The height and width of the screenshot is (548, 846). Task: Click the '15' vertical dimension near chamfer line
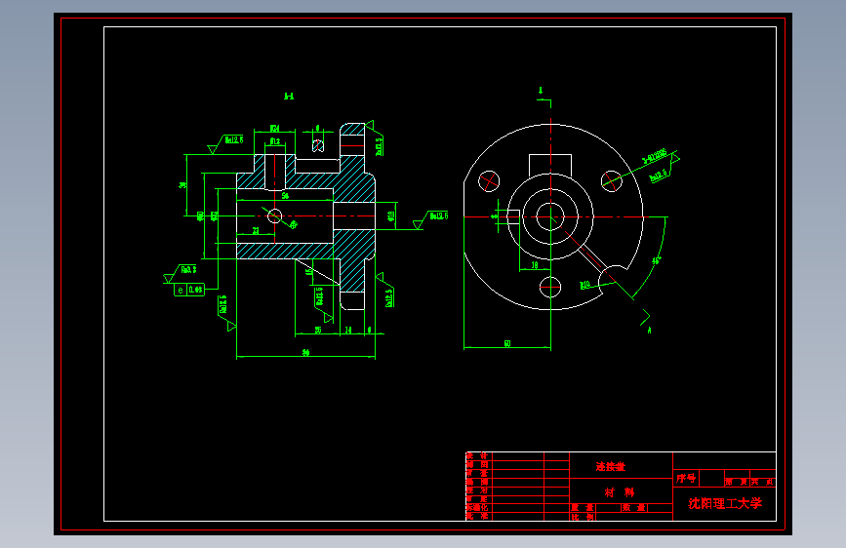[x=309, y=270]
